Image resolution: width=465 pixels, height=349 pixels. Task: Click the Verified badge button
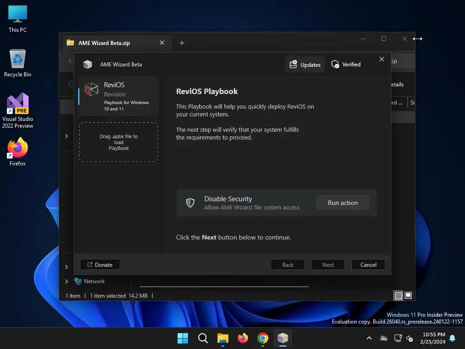point(346,65)
